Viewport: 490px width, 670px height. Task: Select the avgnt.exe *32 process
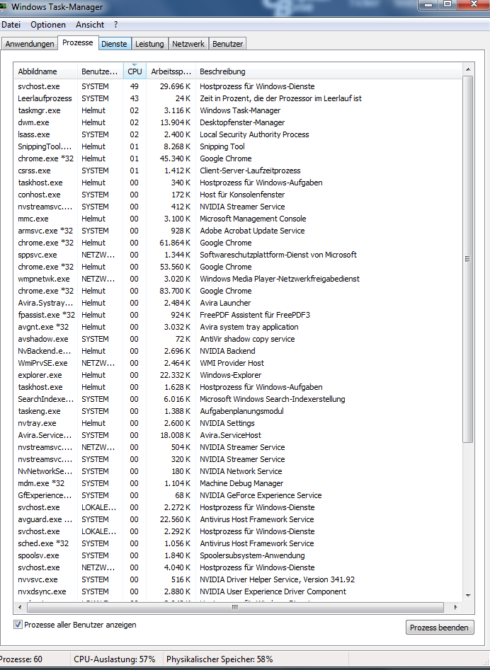point(238,327)
